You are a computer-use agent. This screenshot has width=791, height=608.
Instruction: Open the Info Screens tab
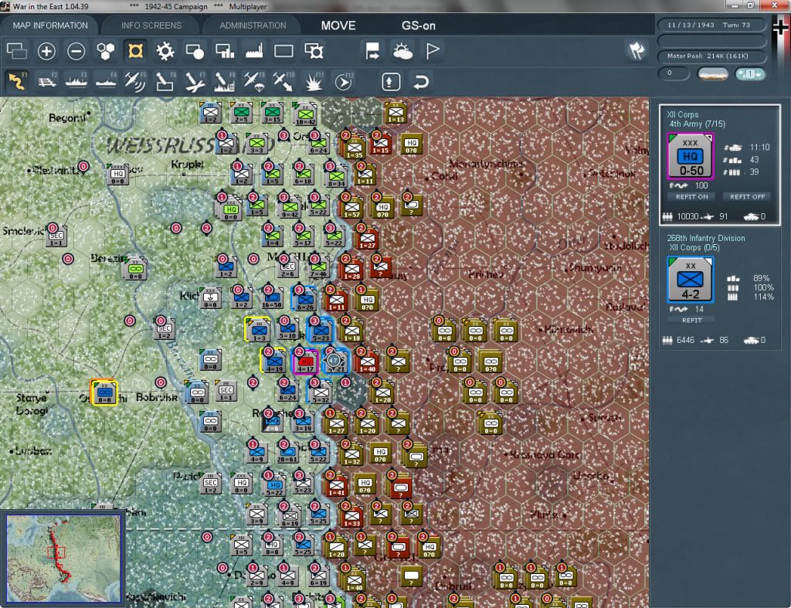pyautogui.click(x=151, y=25)
